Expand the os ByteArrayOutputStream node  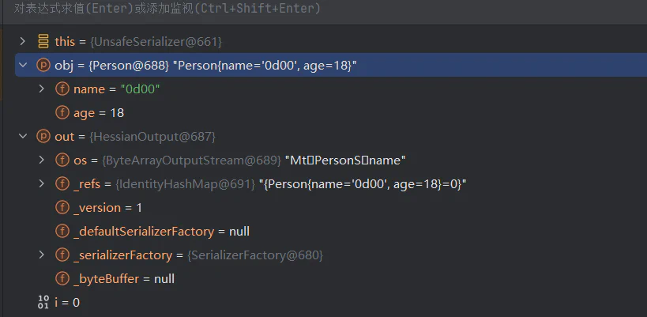coord(41,160)
